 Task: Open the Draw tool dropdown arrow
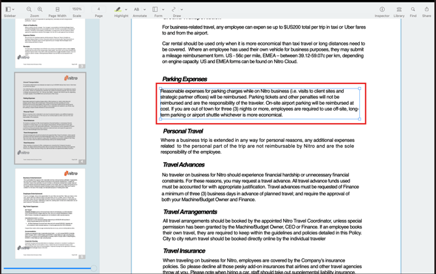pos(182,9)
